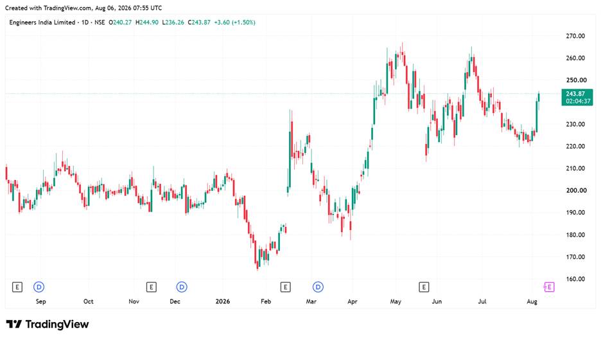Click the Dec label on the time axis

pos(175,301)
